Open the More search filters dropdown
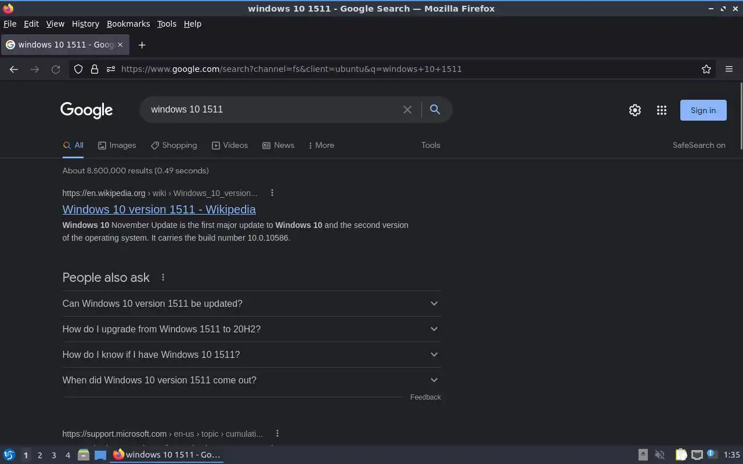 pyautogui.click(x=321, y=146)
